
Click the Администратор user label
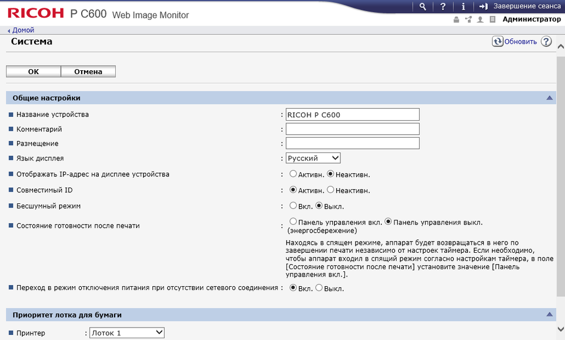click(532, 19)
